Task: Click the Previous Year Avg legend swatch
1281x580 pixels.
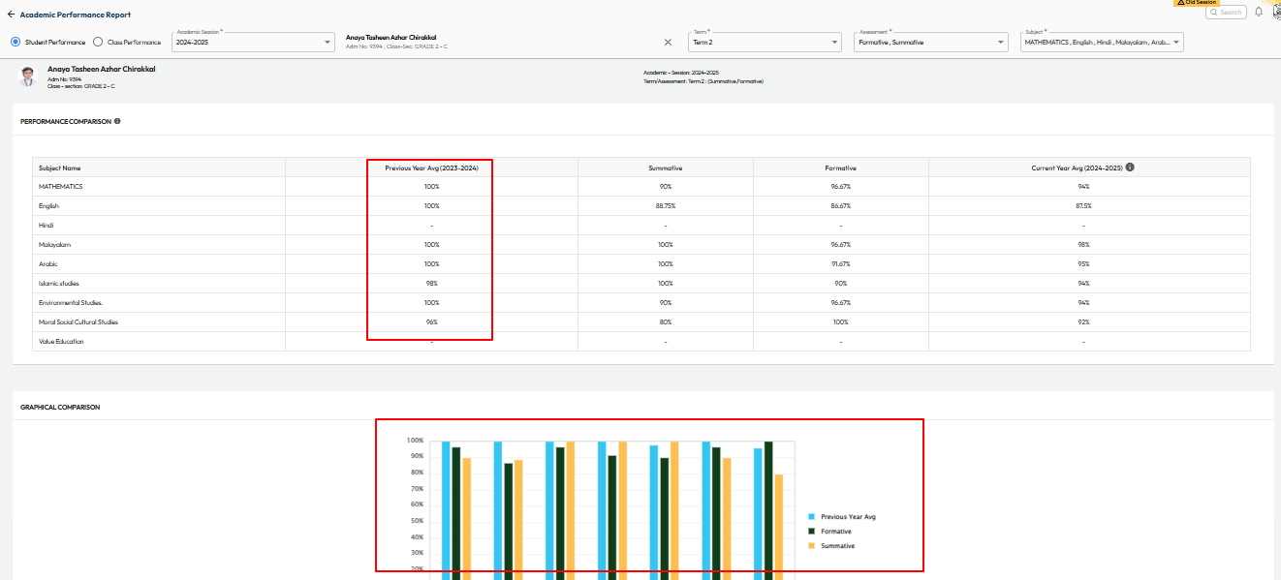Action: [x=811, y=517]
